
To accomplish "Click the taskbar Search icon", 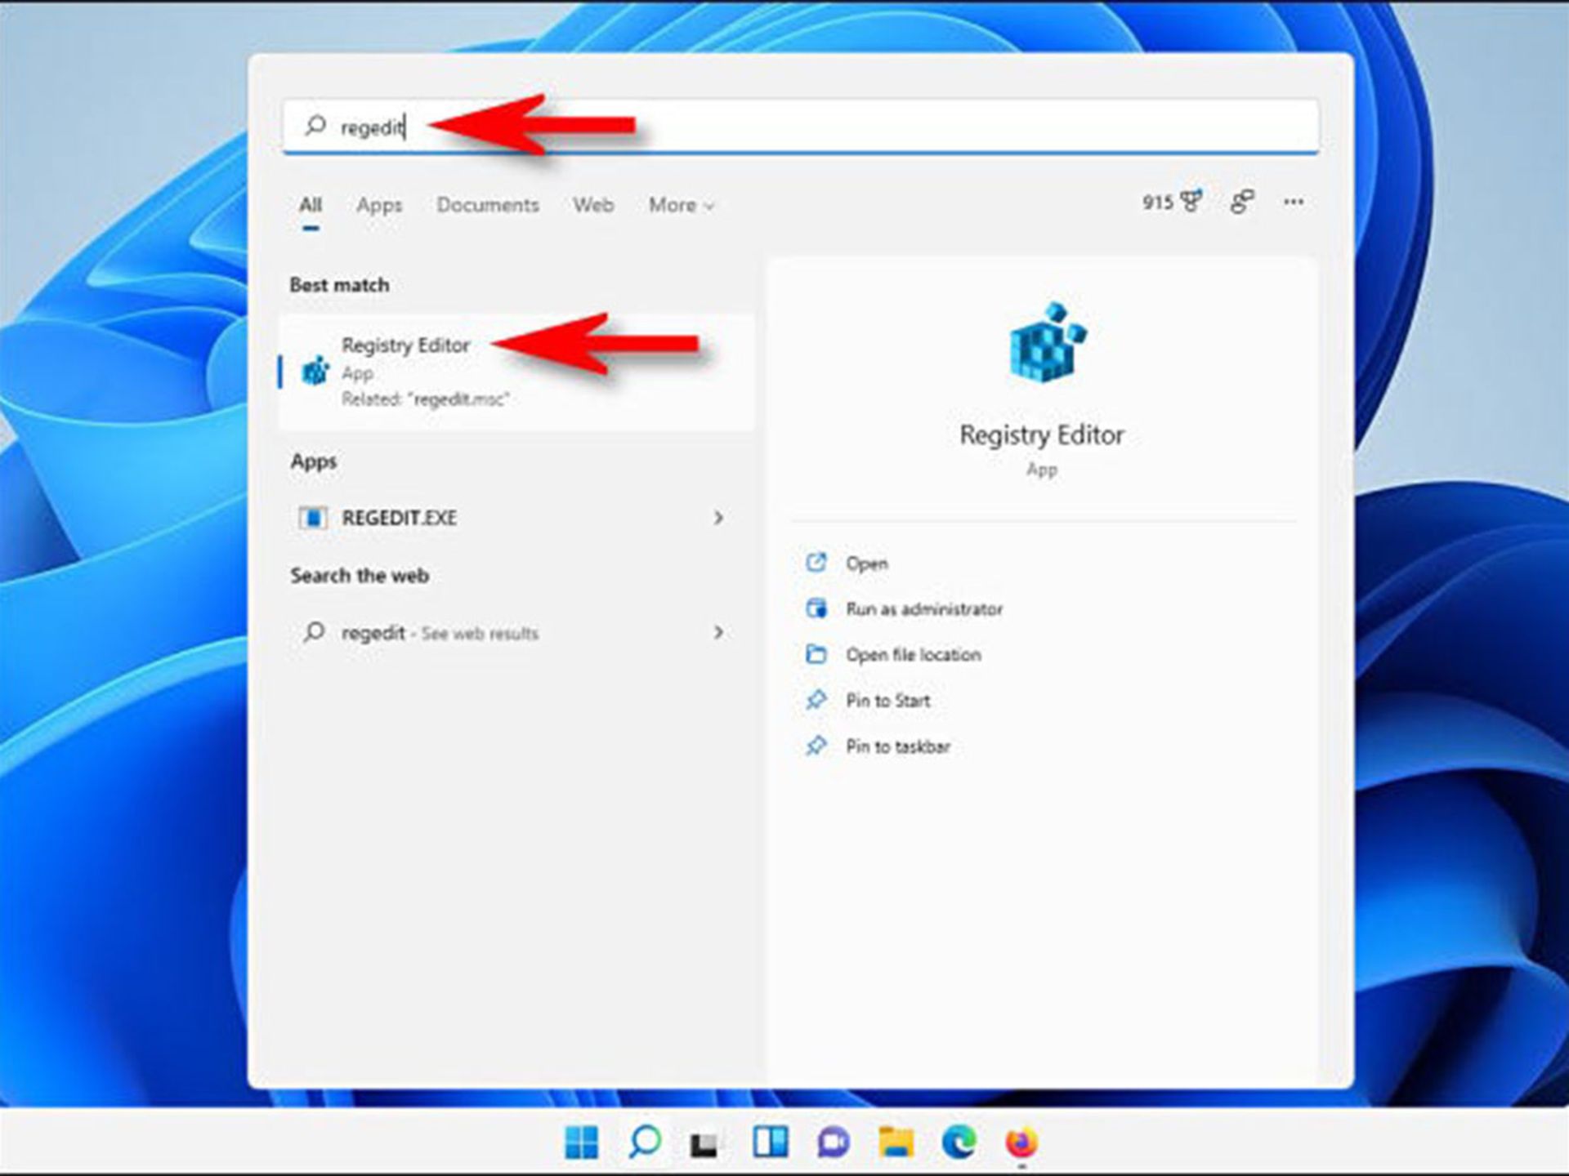I will (x=645, y=1142).
